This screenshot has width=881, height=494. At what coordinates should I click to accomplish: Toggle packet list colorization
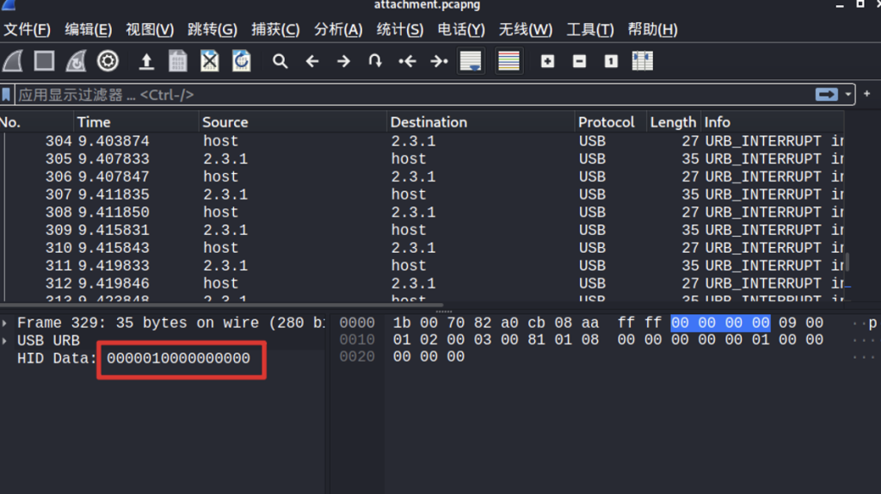[x=509, y=61]
